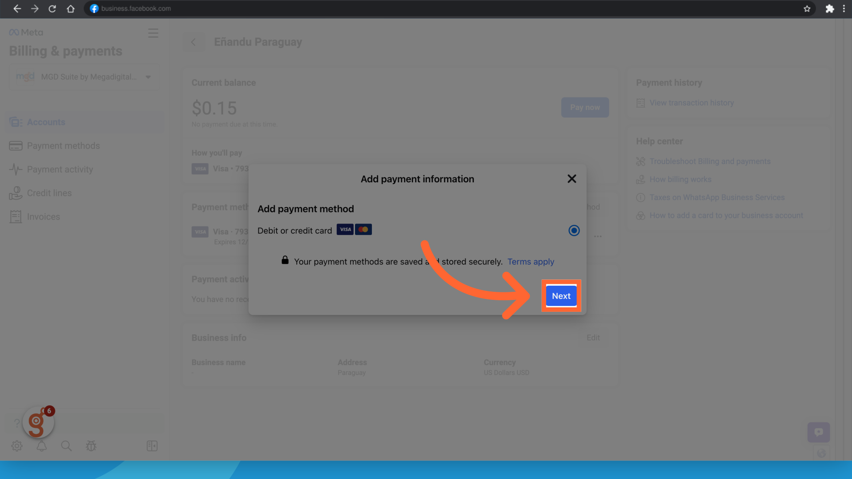This screenshot has height=479, width=852.
Task: Open the Terms apply link
Action: click(x=530, y=262)
